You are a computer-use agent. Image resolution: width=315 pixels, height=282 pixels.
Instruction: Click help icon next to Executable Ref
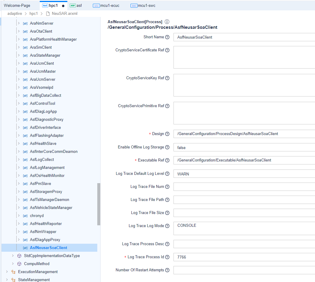(x=167, y=160)
